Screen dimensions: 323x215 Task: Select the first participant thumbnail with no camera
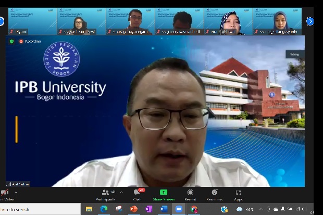32,21
